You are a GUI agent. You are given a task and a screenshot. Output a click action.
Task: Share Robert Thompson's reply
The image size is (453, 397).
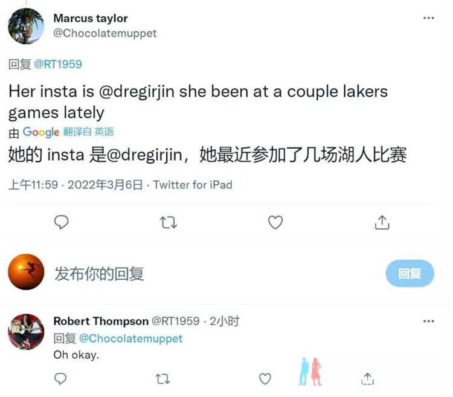pos(367,378)
